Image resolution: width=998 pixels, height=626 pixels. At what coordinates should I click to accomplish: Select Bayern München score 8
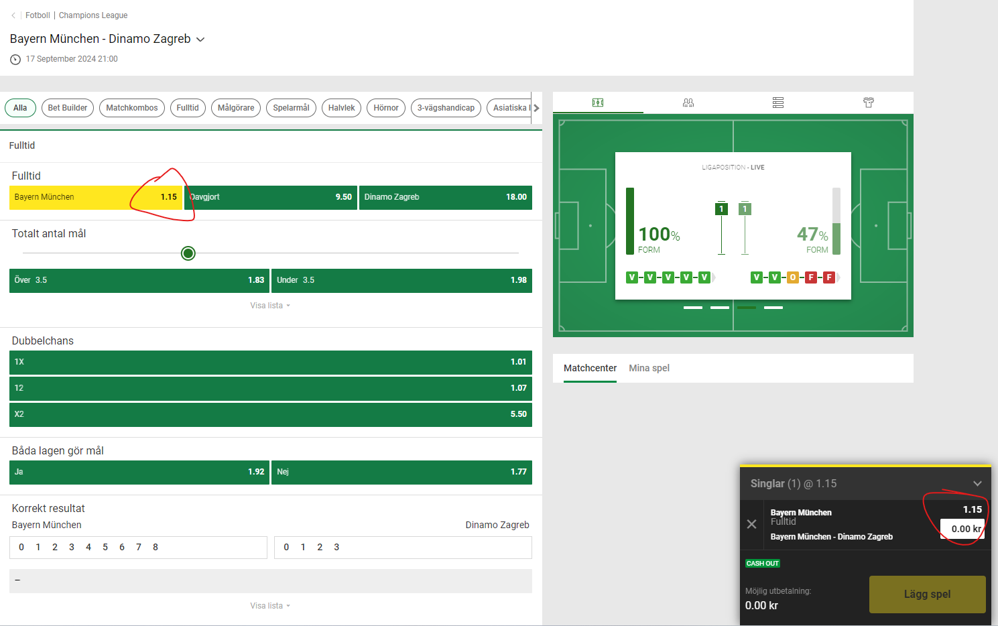pyautogui.click(x=155, y=548)
